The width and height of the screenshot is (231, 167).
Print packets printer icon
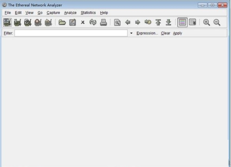pyautogui.click(x=103, y=22)
